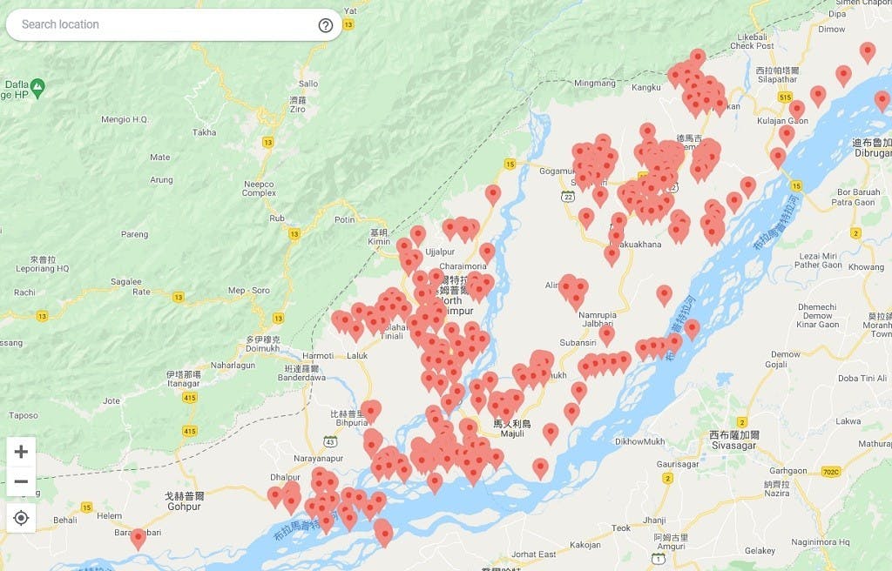This screenshot has width=892, height=571.
Task: Select the pin below Namrupia Jalbhari
Action: click(x=607, y=335)
